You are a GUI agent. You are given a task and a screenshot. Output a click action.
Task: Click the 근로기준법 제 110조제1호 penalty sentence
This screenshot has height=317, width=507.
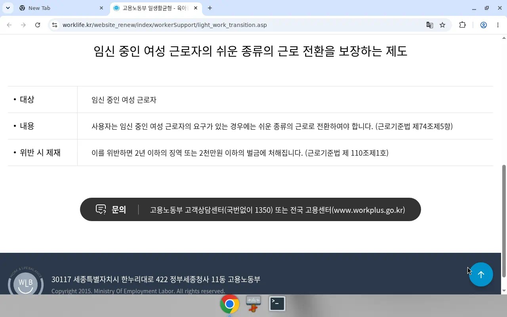240,153
